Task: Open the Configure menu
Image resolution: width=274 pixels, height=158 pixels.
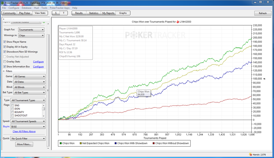Action: pyautogui.click(x=14, y=8)
